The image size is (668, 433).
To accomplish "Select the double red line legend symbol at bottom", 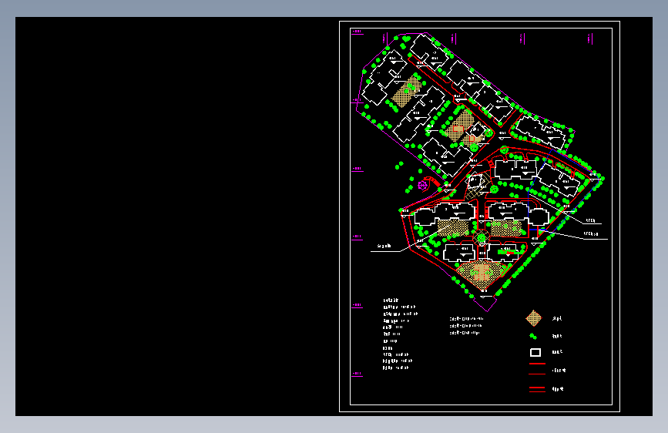I will pyautogui.click(x=537, y=389).
